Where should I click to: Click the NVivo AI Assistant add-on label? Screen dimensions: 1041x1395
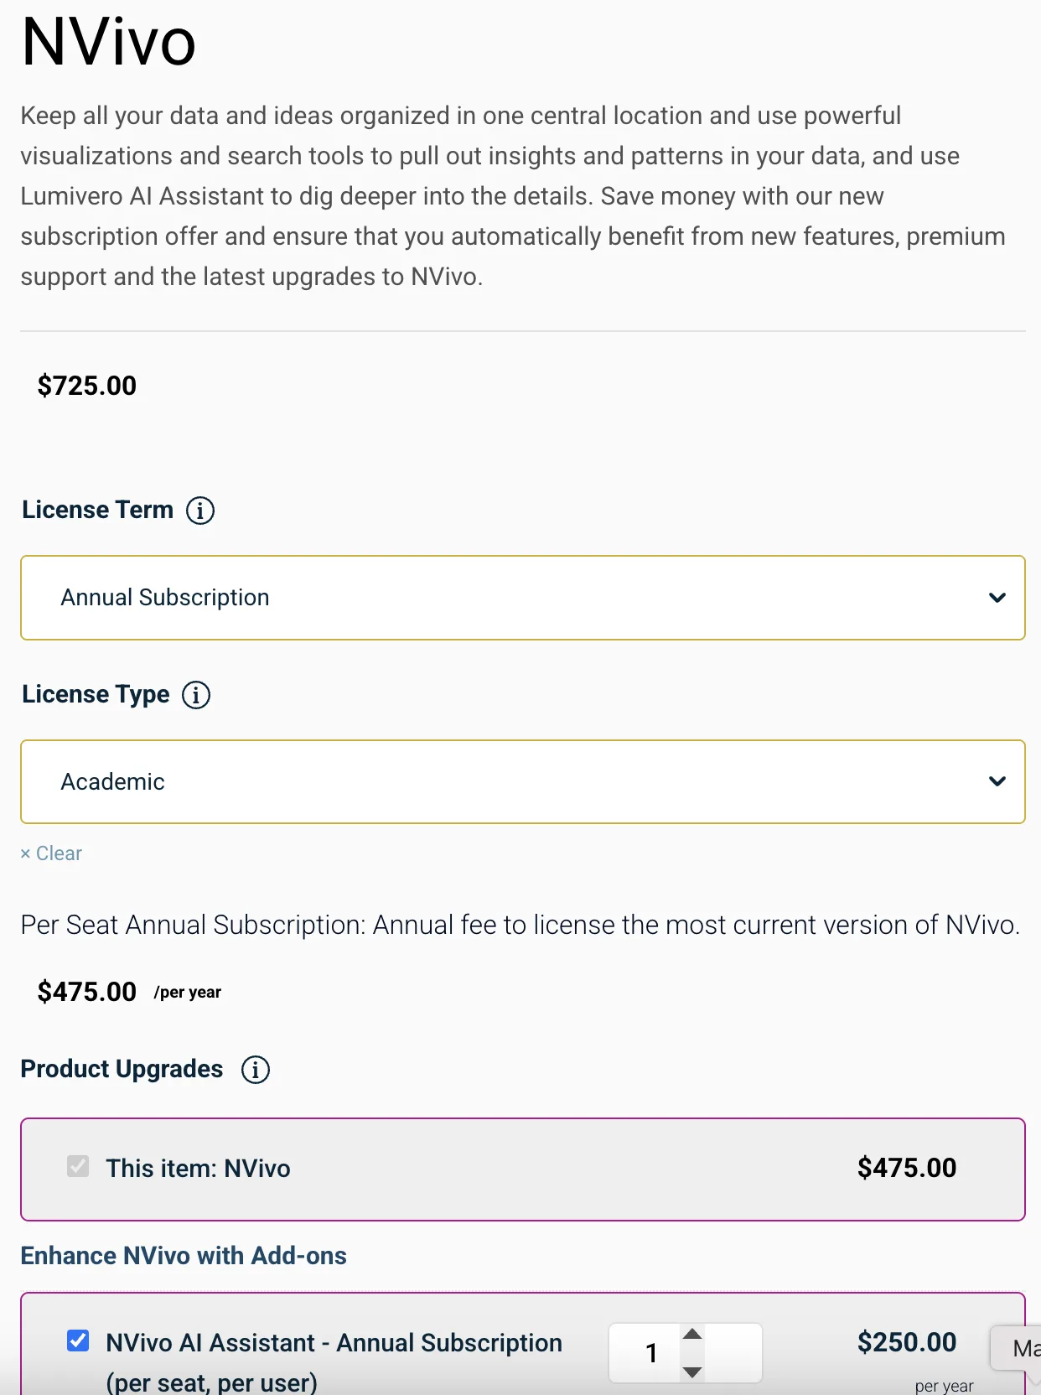[x=334, y=1362]
